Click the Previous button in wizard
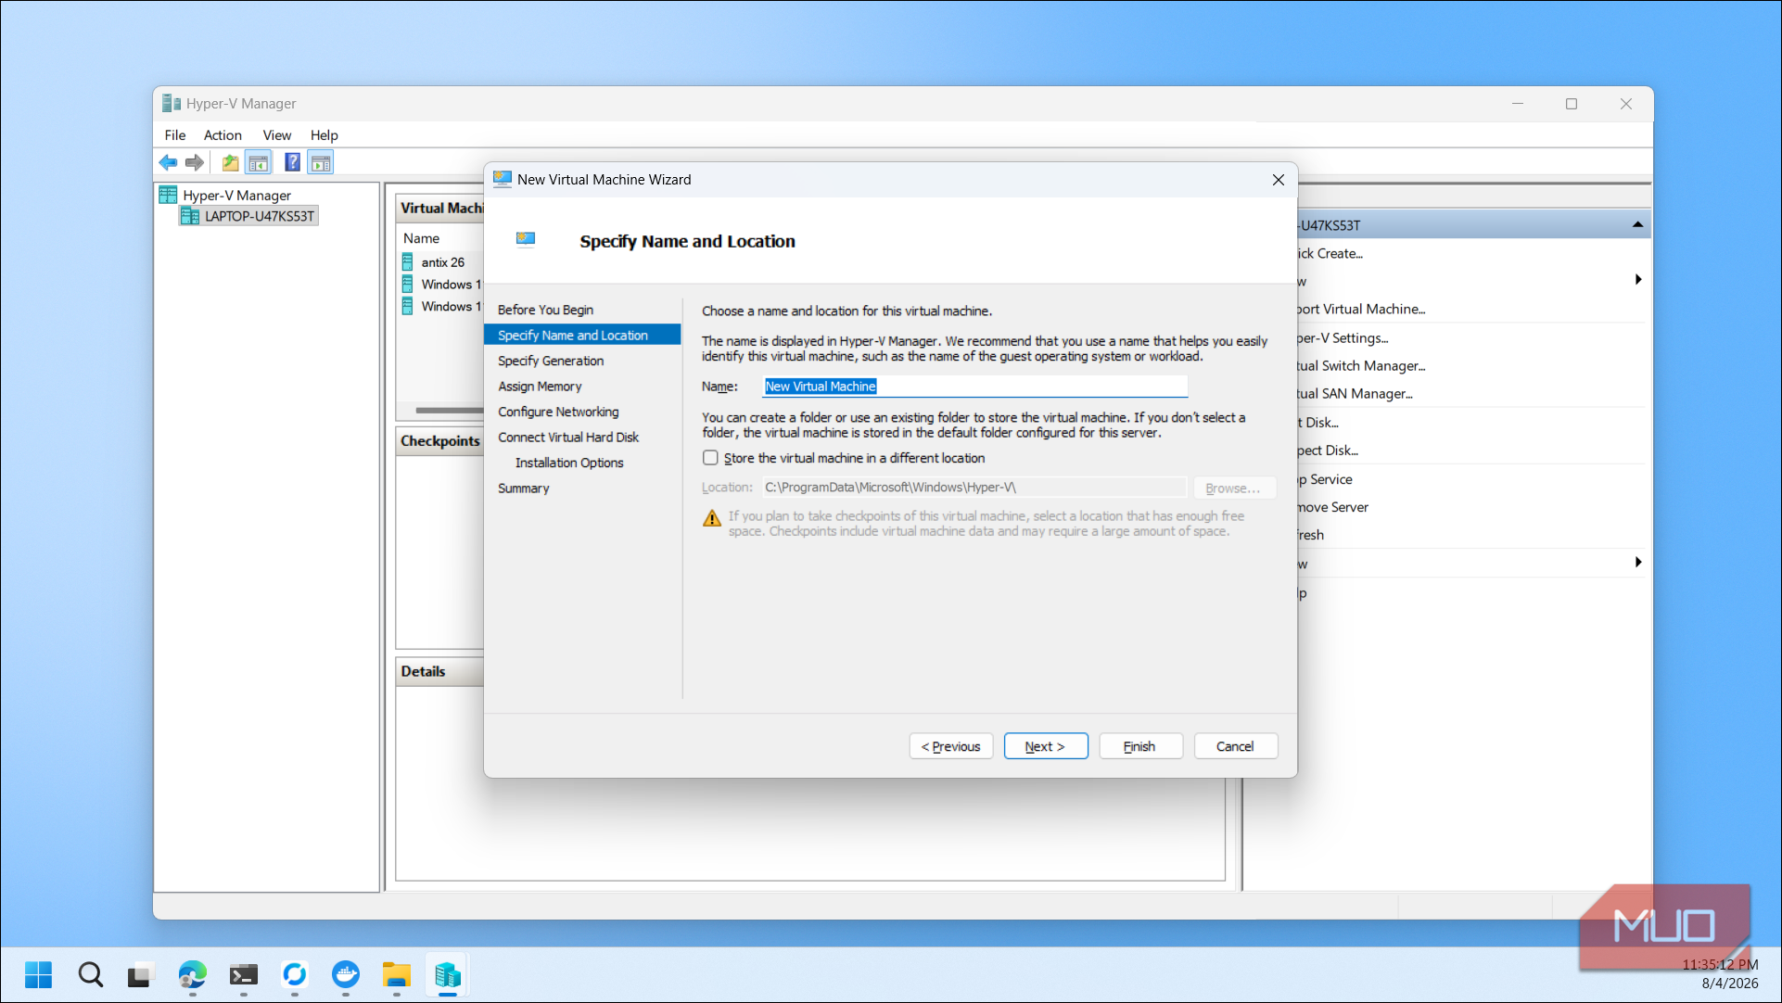The height and width of the screenshot is (1003, 1782). 950,746
